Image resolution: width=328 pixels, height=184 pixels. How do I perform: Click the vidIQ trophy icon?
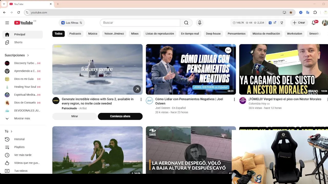tap(282, 23)
